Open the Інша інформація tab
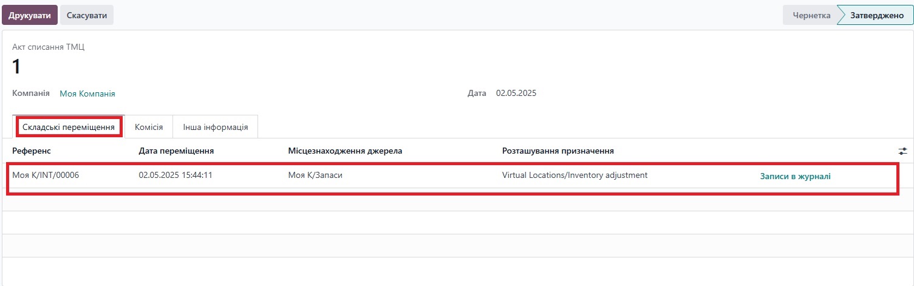The width and height of the screenshot is (914, 286). (x=216, y=128)
